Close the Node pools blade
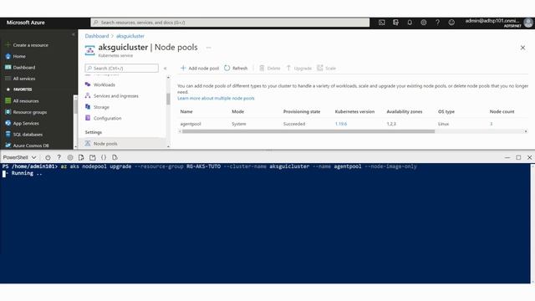Image resolution: width=535 pixels, height=301 pixels. (x=522, y=48)
